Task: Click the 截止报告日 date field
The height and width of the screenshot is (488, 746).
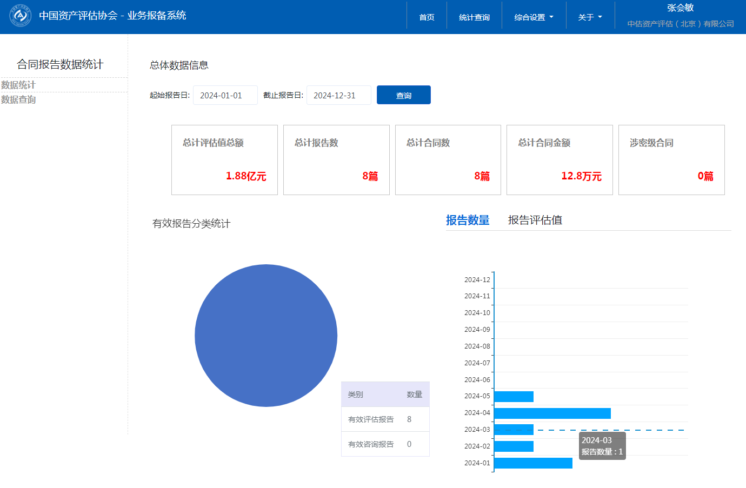Action: [x=338, y=95]
